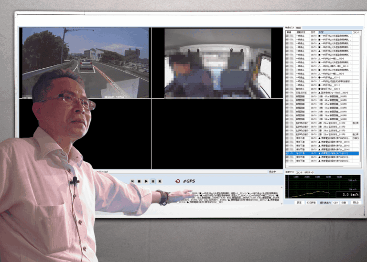Click the GPS logo icon
The image size is (367, 262).
[189, 181]
